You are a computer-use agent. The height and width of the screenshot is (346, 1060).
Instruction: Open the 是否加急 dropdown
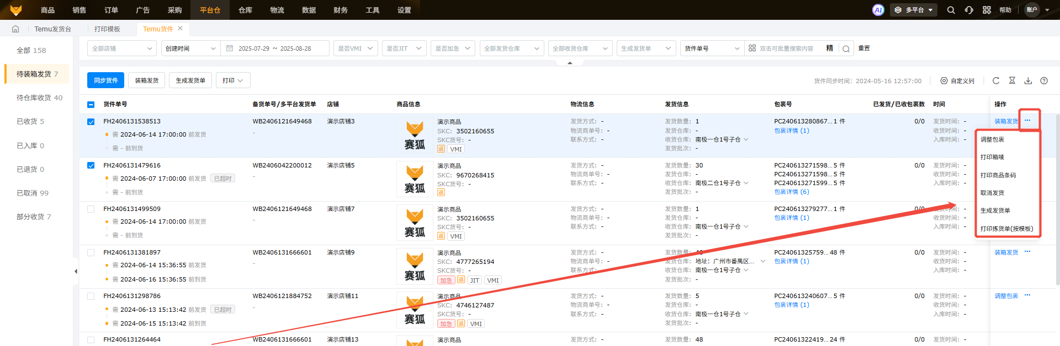pos(453,48)
